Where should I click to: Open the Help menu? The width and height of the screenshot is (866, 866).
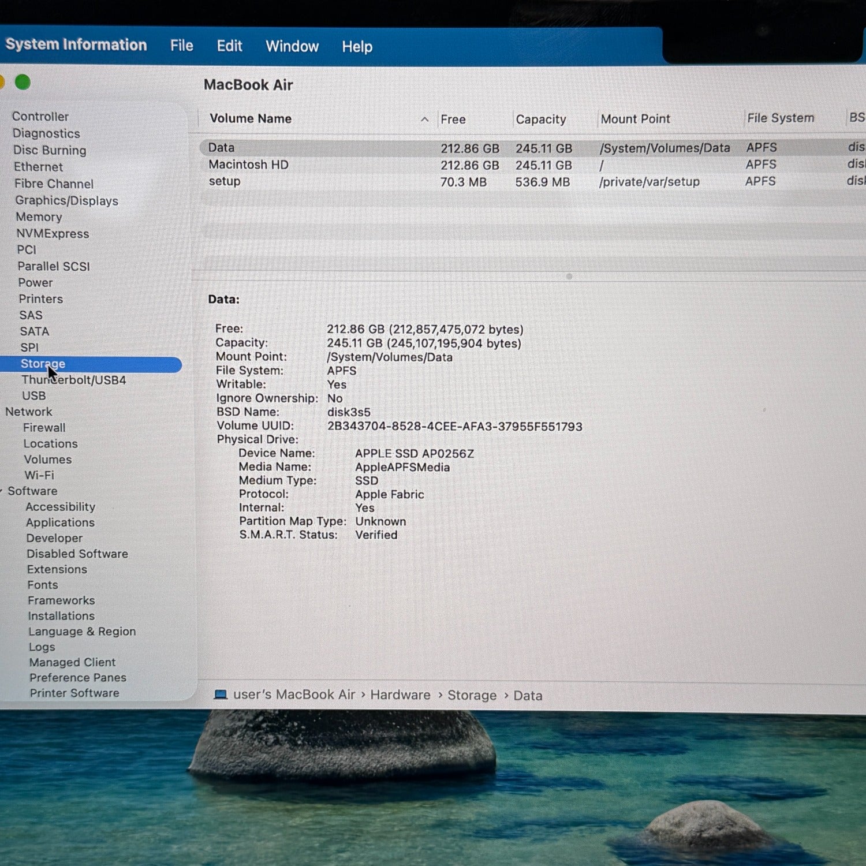(357, 47)
